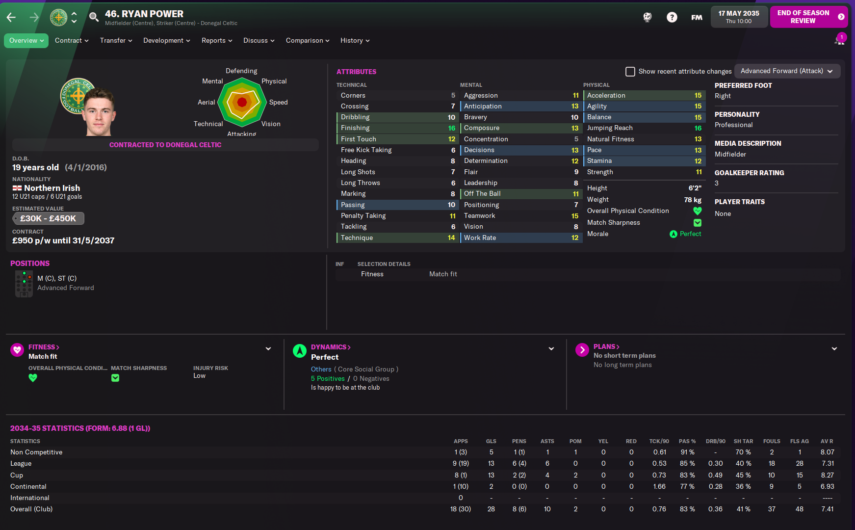Screen dimensions: 855x530
Task: Click the AV R column header
Action: pyautogui.click(x=827, y=441)
